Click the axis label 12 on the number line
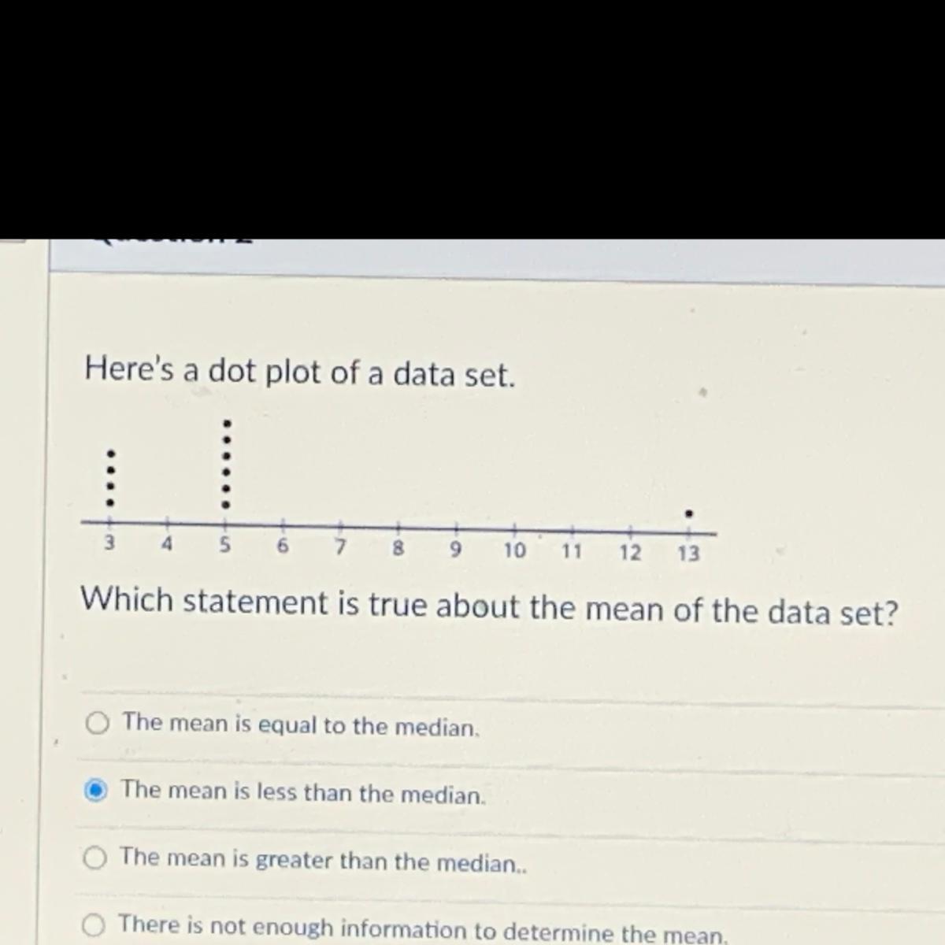 [630, 553]
